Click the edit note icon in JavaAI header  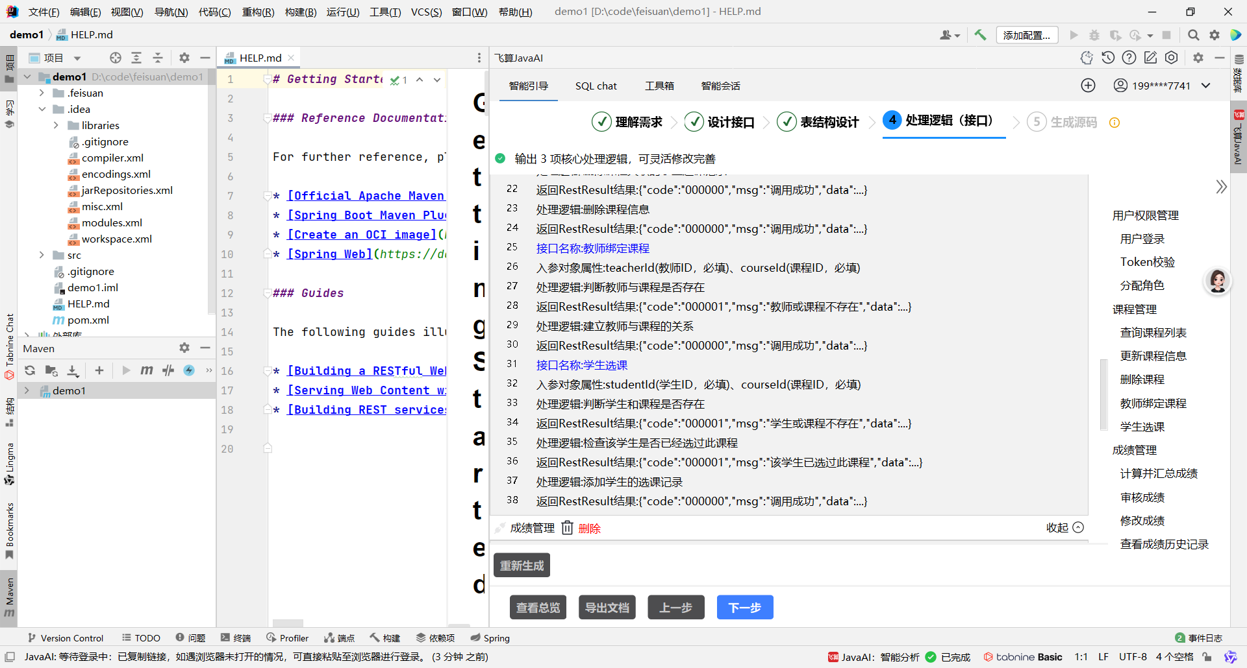coord(1150,58)
